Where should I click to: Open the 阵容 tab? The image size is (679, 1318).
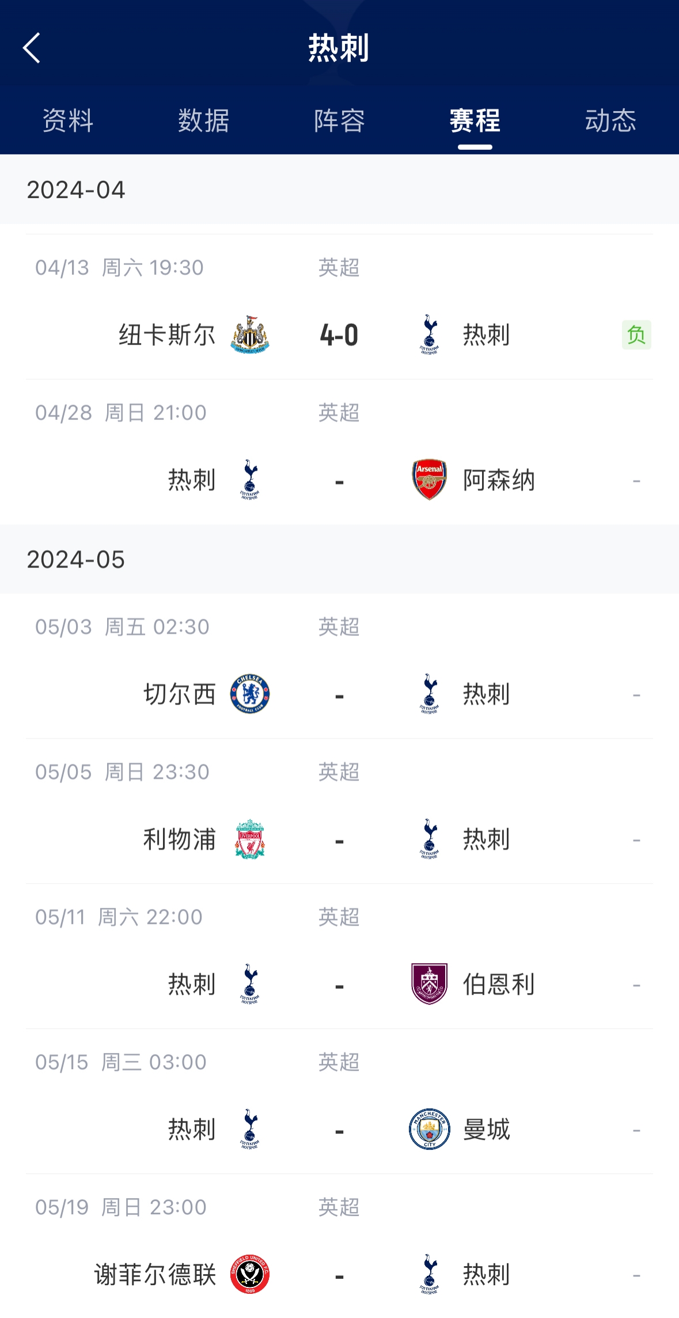[x=339, y=121]
